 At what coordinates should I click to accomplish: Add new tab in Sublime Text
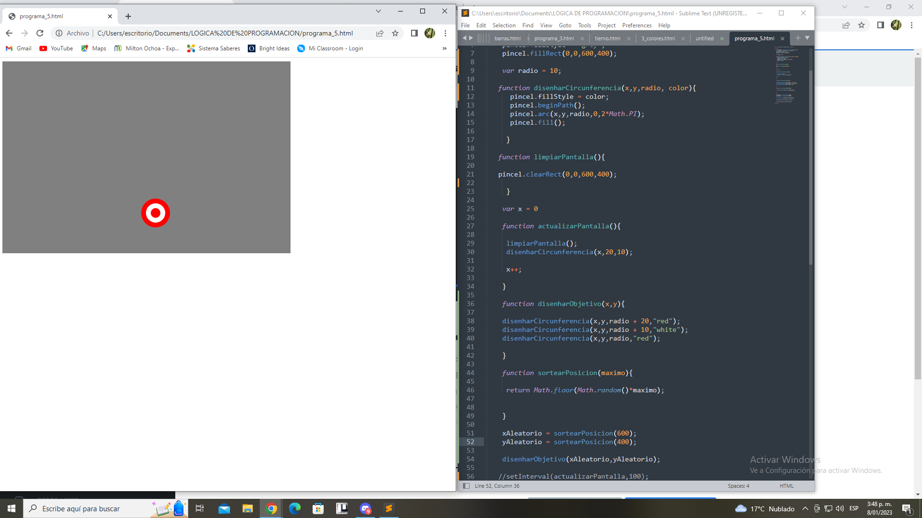[798, 38]
